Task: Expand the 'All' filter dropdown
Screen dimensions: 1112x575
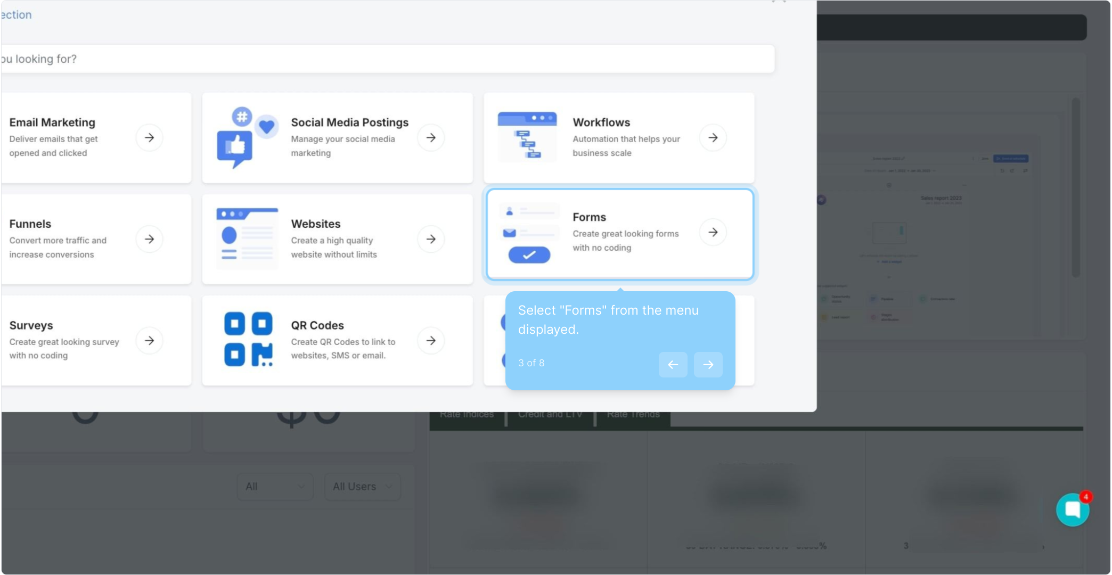Action: click(x=275, y=486)
